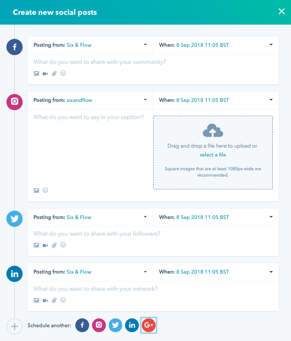Schedule another Facebook post

82,325
